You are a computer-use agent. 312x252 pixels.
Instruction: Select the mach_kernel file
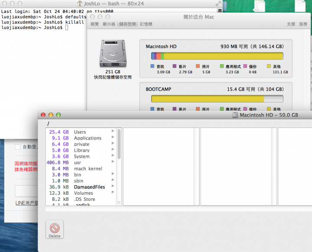pyautogui.click(x=81, y=169)
